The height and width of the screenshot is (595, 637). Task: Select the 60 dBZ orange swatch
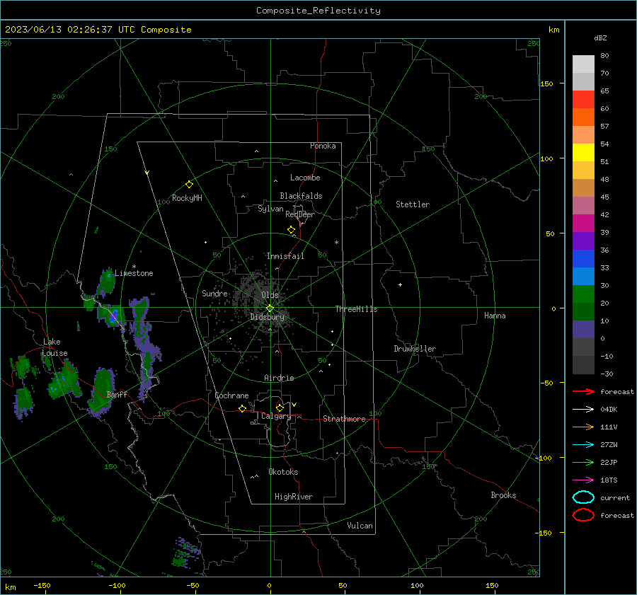coord(583,117)
